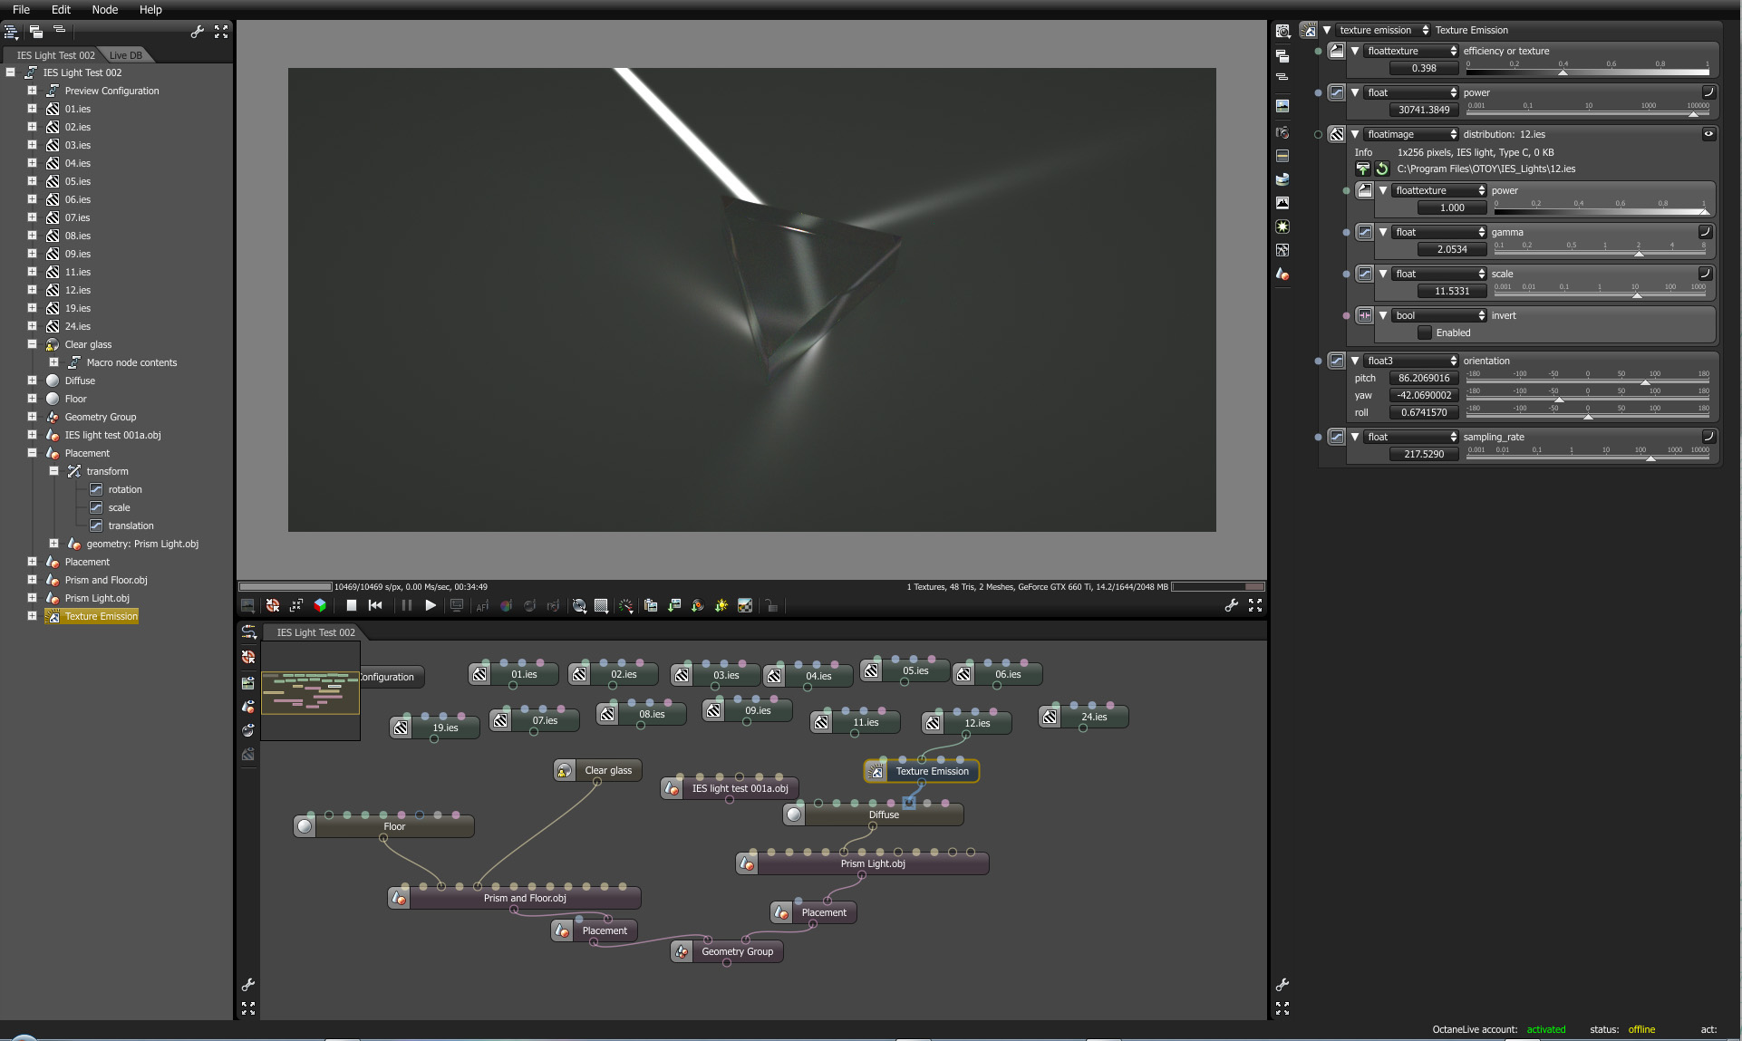Screen dimensions: 1742x1041
Task: Click the render region checkerboard icon
Action: 601,605
